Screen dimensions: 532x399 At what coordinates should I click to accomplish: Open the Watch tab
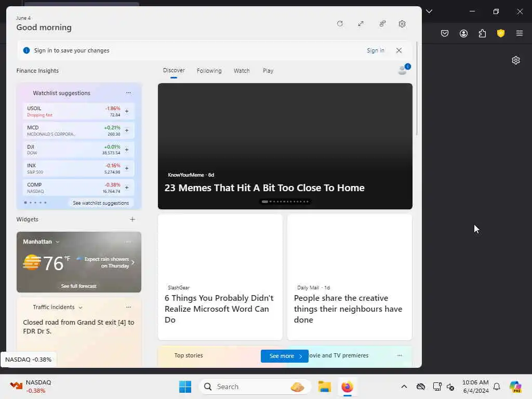[x=242, y=71]
